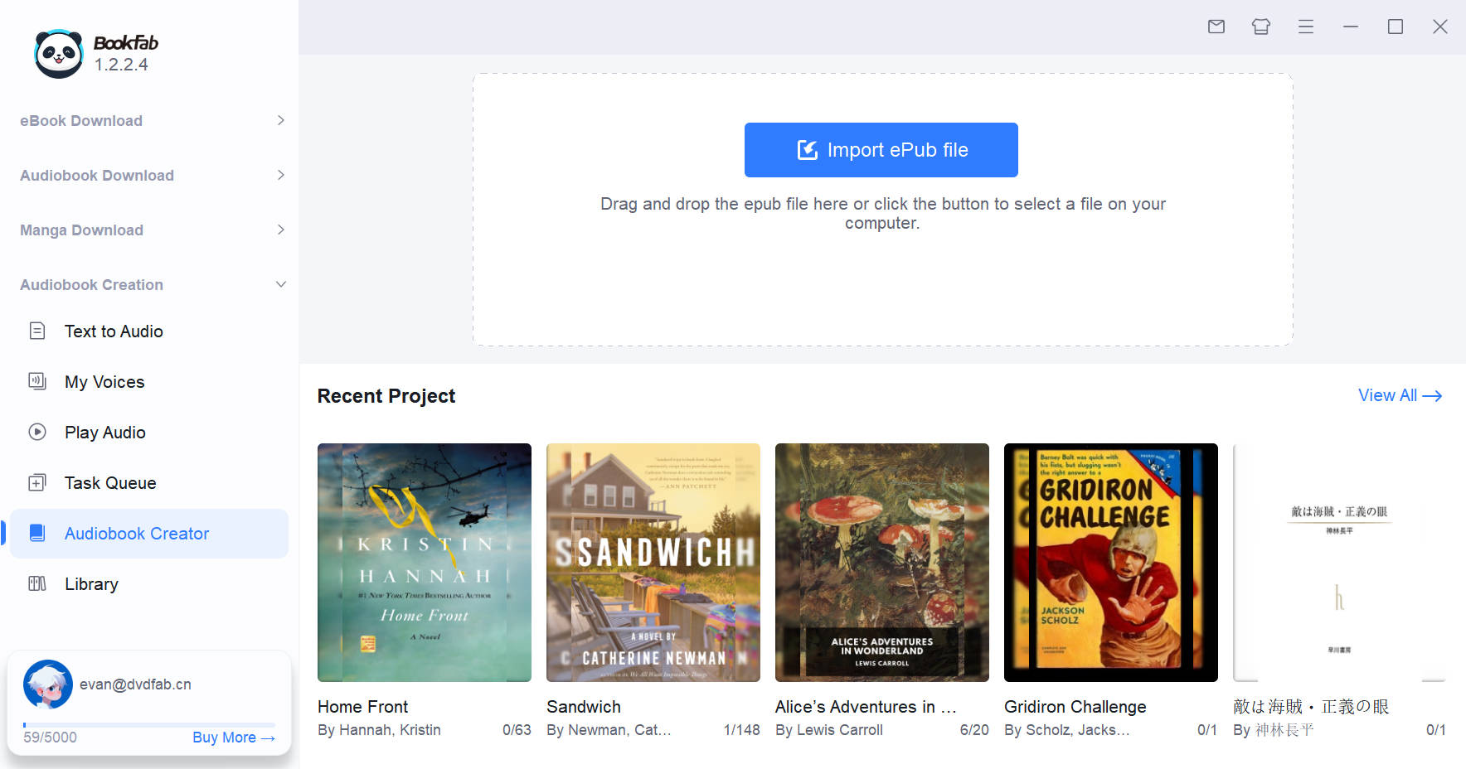Follow the View All link

tap(1399, 396)
